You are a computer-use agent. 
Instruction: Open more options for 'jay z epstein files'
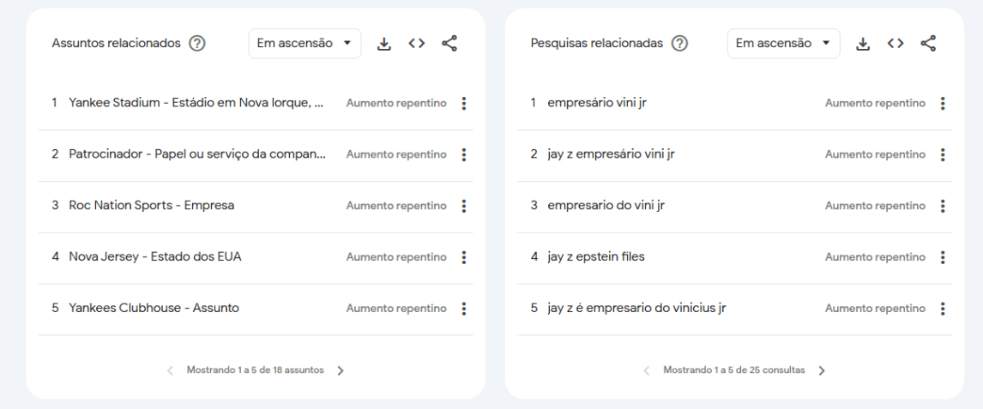(x=942, y=257)
